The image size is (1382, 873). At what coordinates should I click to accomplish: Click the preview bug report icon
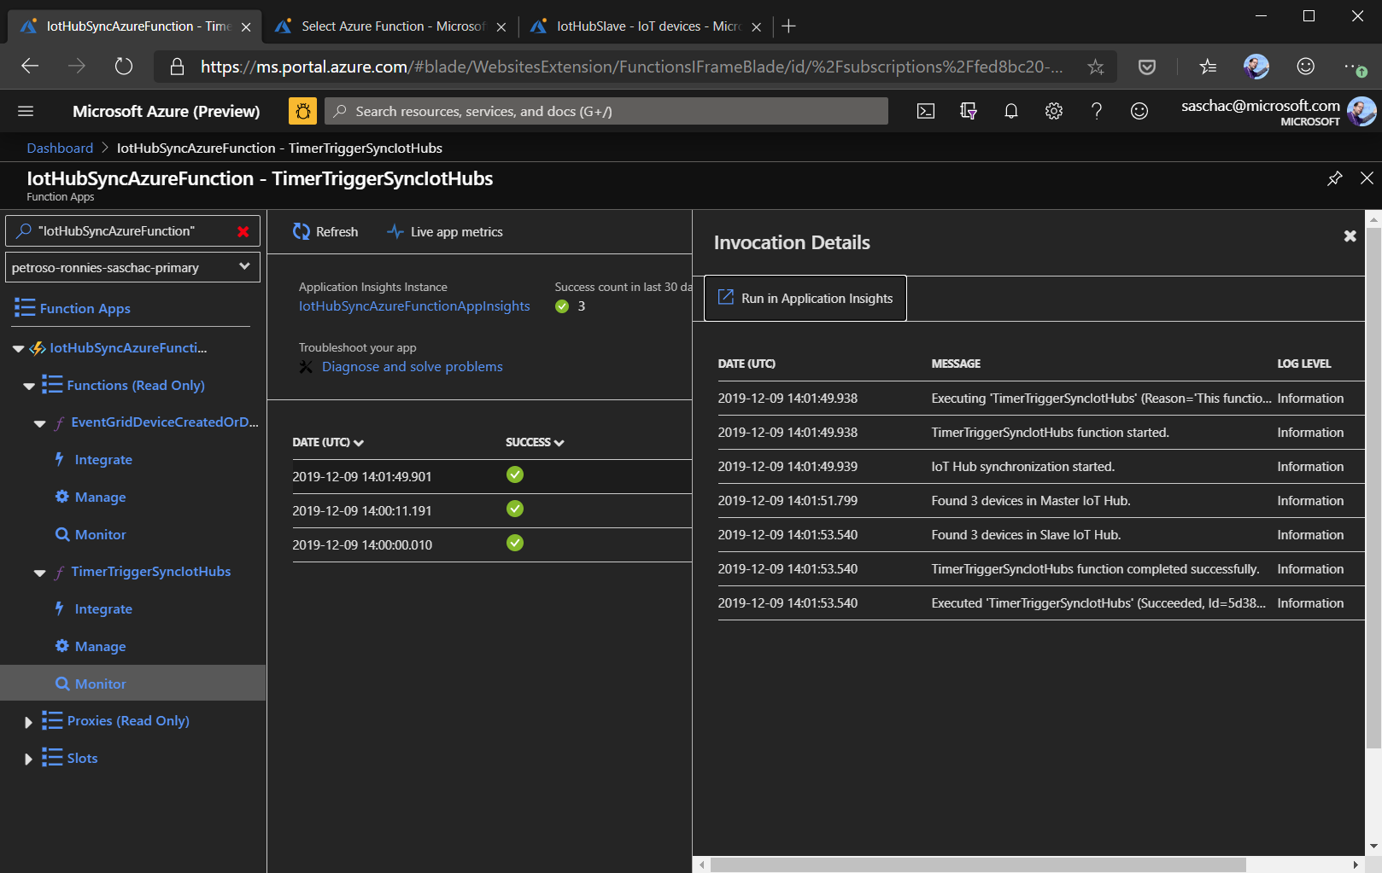(x=302, y=111)
